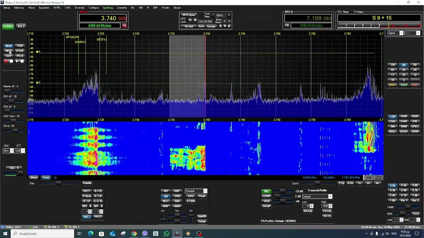Open the Tune Step 100Hz dropdown
Image resolution: width=424 pixels, height=238 pixels.
221,15
